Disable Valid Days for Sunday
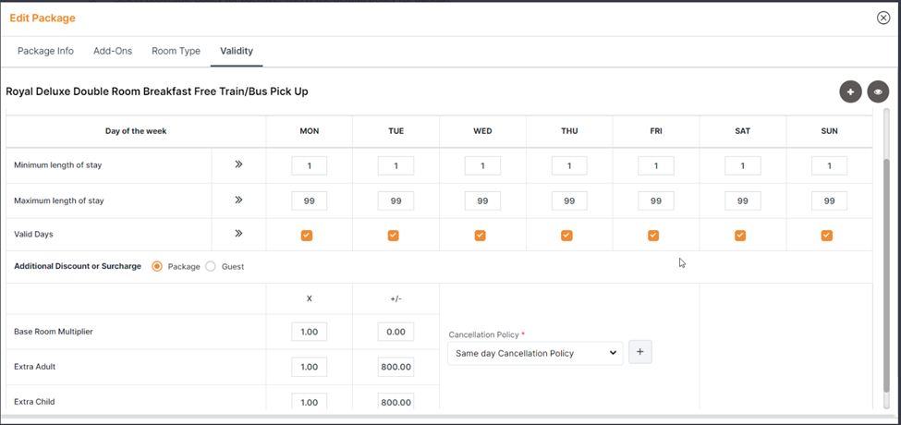901x425 pixels. click(827, 236)
